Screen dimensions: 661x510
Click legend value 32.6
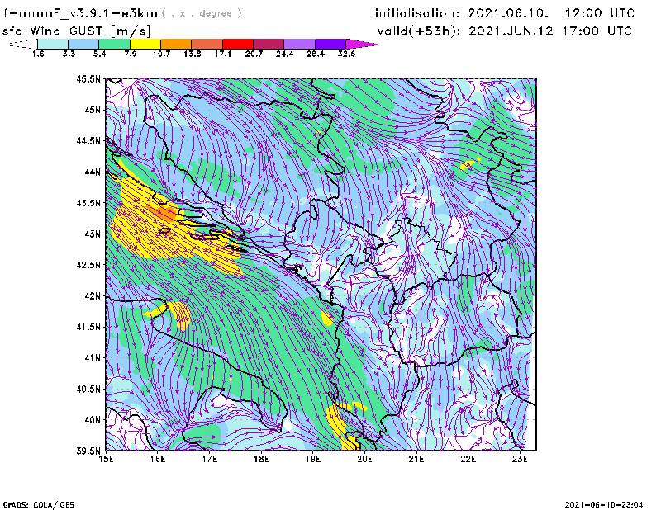346,54
